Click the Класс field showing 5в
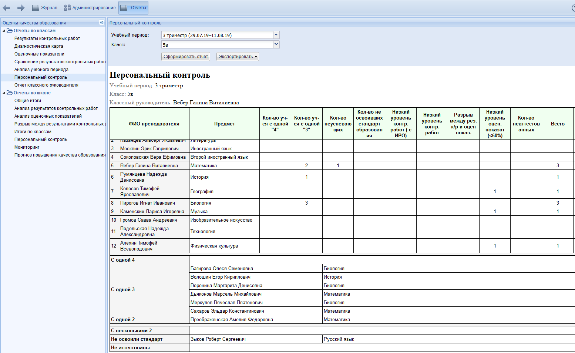This screenshot has width=575, height=353. [x=217, y=45]
